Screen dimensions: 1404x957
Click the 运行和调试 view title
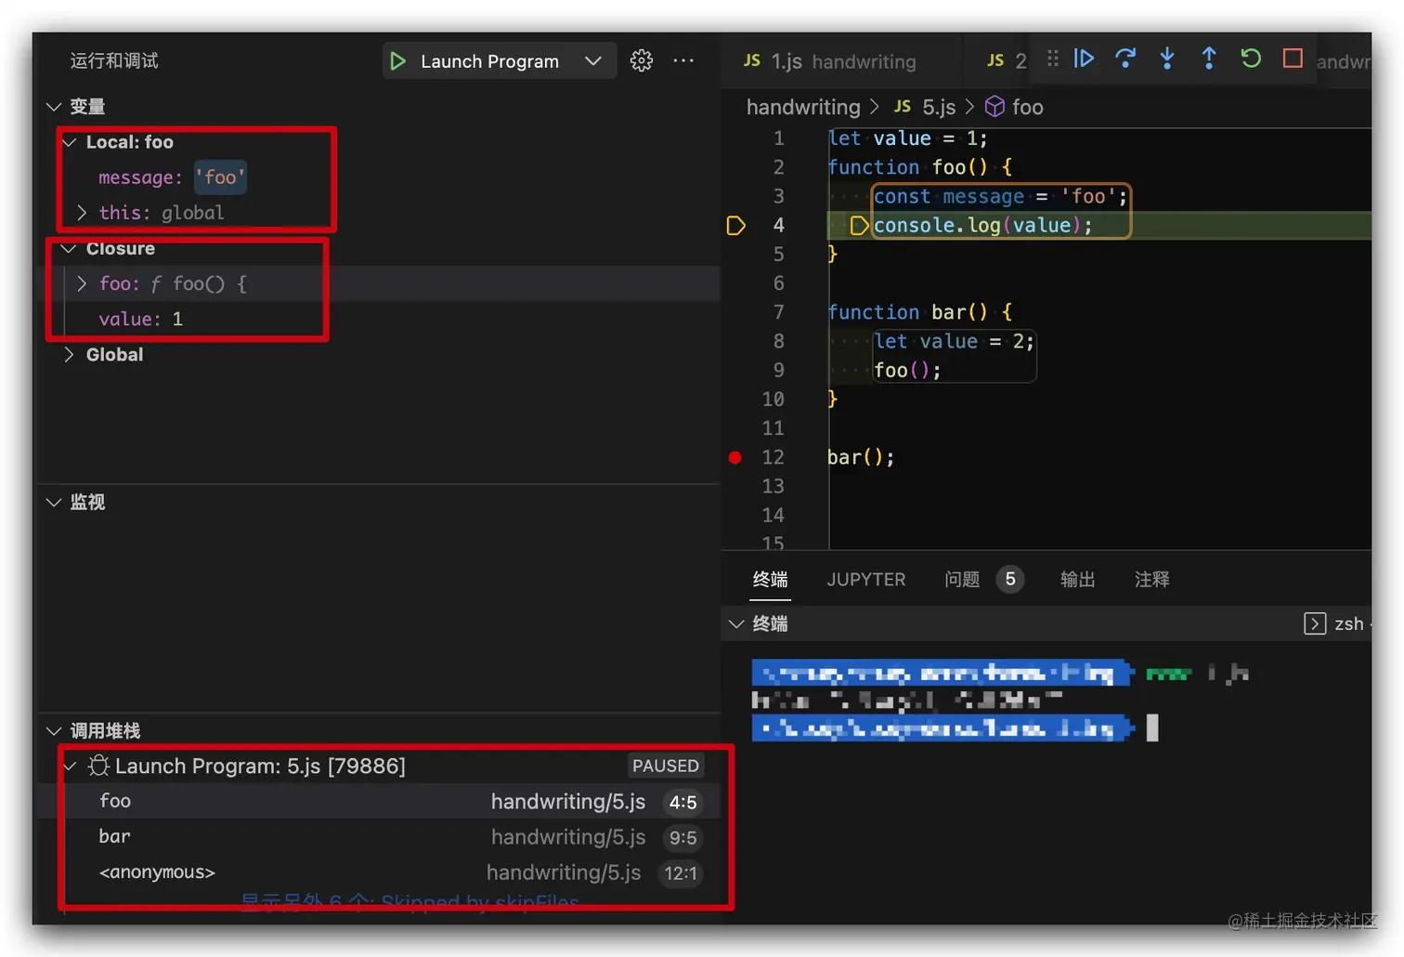click(114, 61)
